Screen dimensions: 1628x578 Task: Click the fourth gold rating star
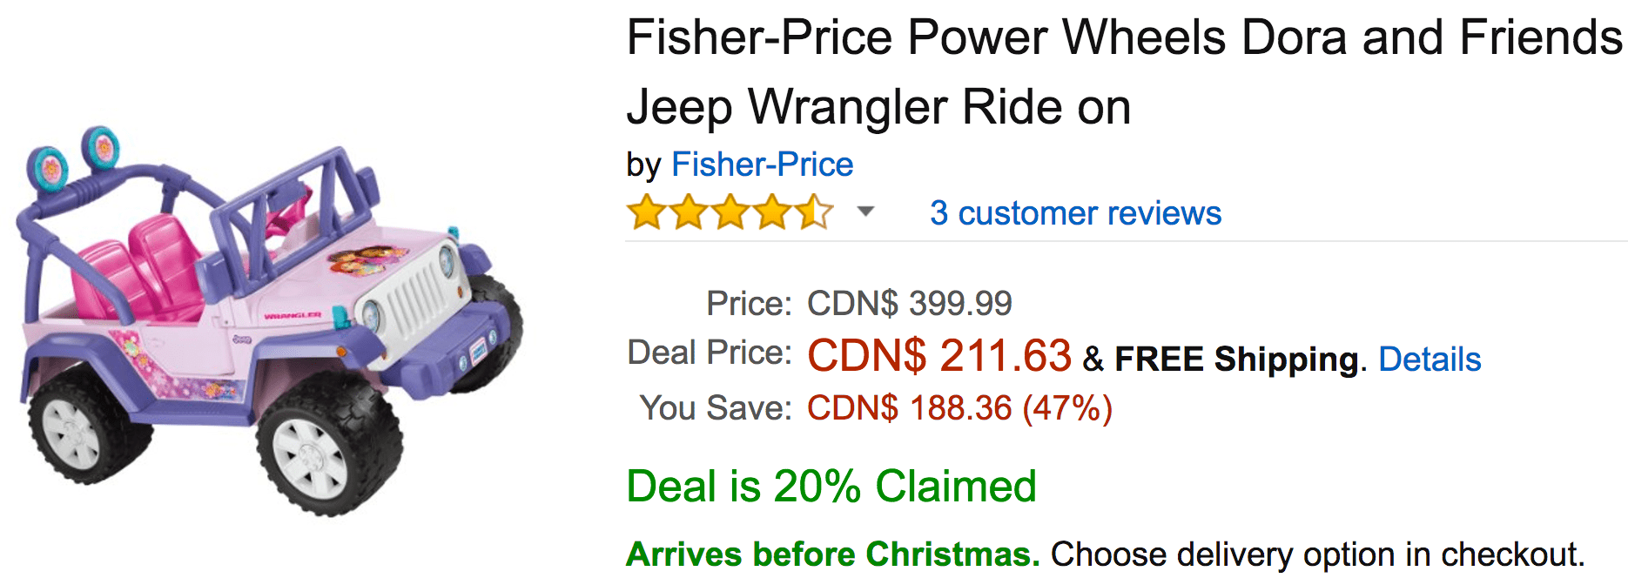(x=772, y=212)
